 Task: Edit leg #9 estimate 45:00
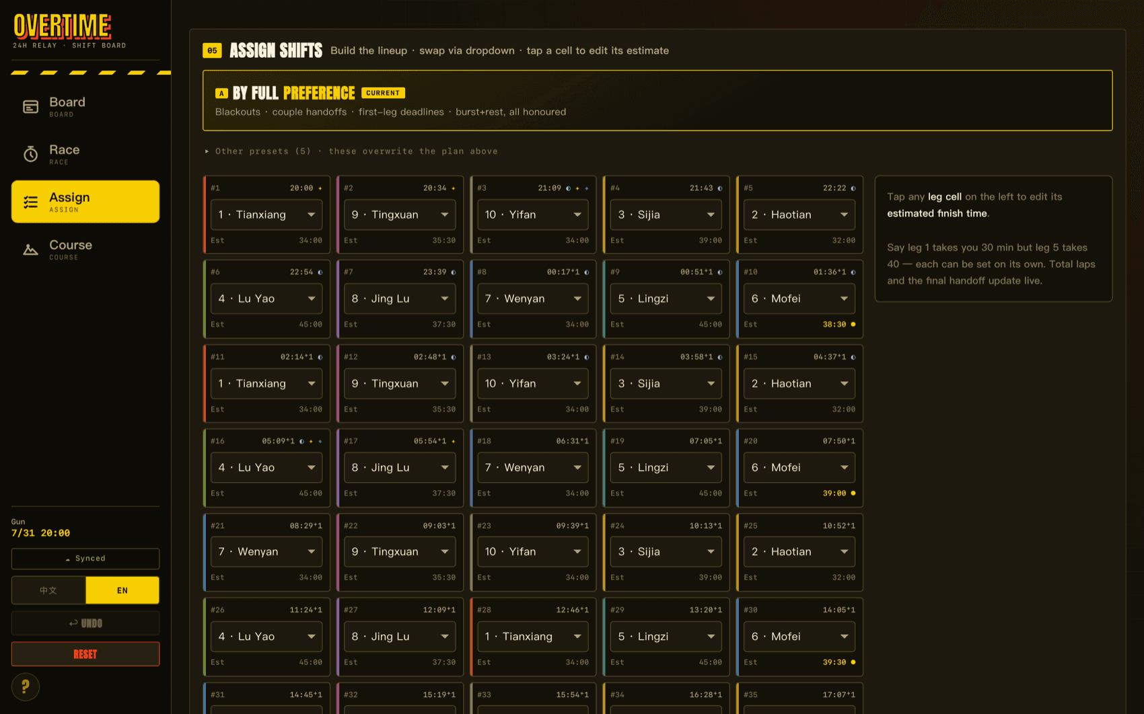(710, 324)
